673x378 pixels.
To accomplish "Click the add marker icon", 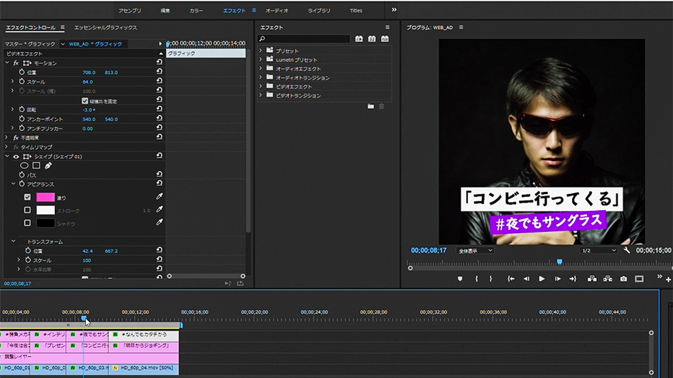I will click(x=460, y=279).
